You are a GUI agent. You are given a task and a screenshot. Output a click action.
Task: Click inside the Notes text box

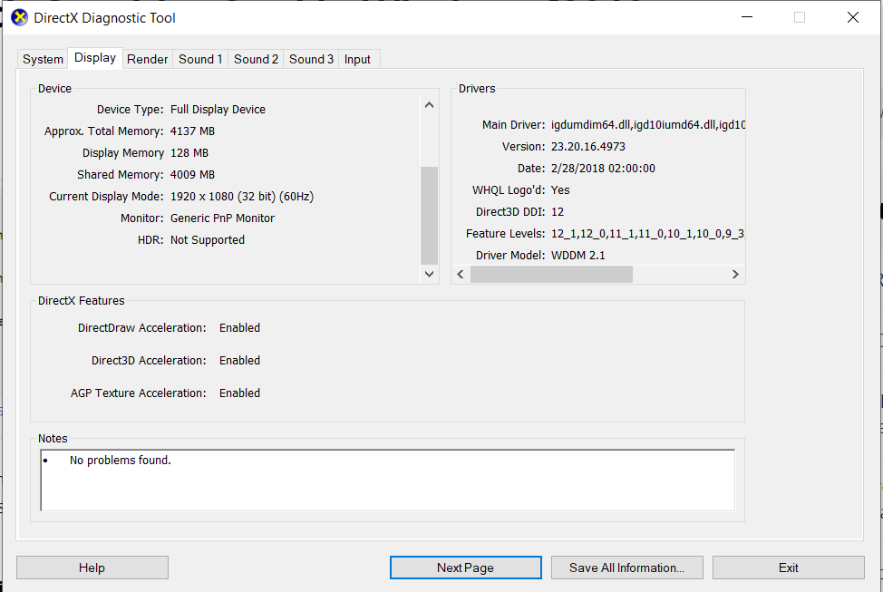[x=387, y=480]
